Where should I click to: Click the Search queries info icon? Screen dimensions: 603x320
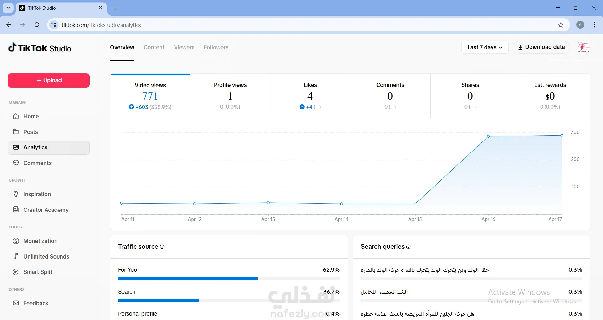coord(409,247)
